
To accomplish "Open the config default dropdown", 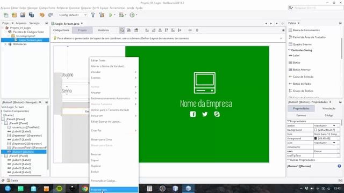I will [73, 15].
